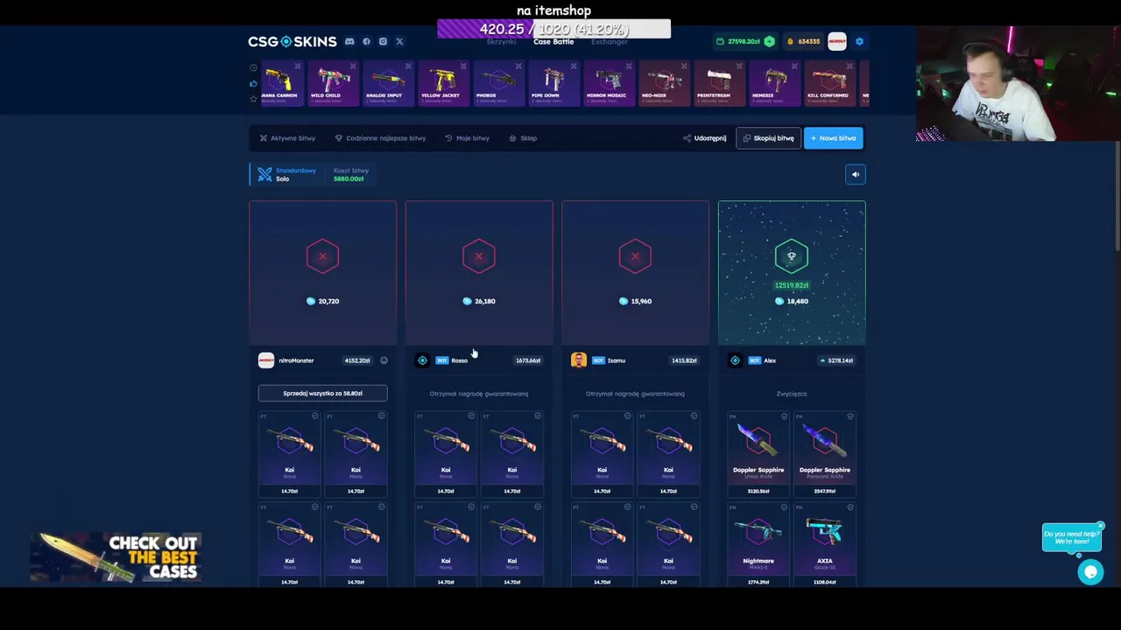Open the settings gear icon

(x=859, y=41)
